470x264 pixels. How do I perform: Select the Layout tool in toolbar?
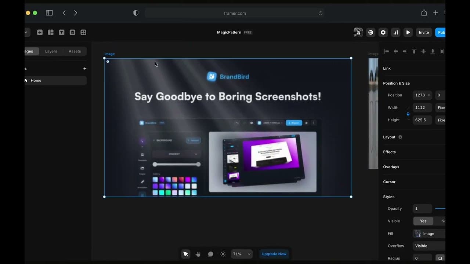[51, 32]
